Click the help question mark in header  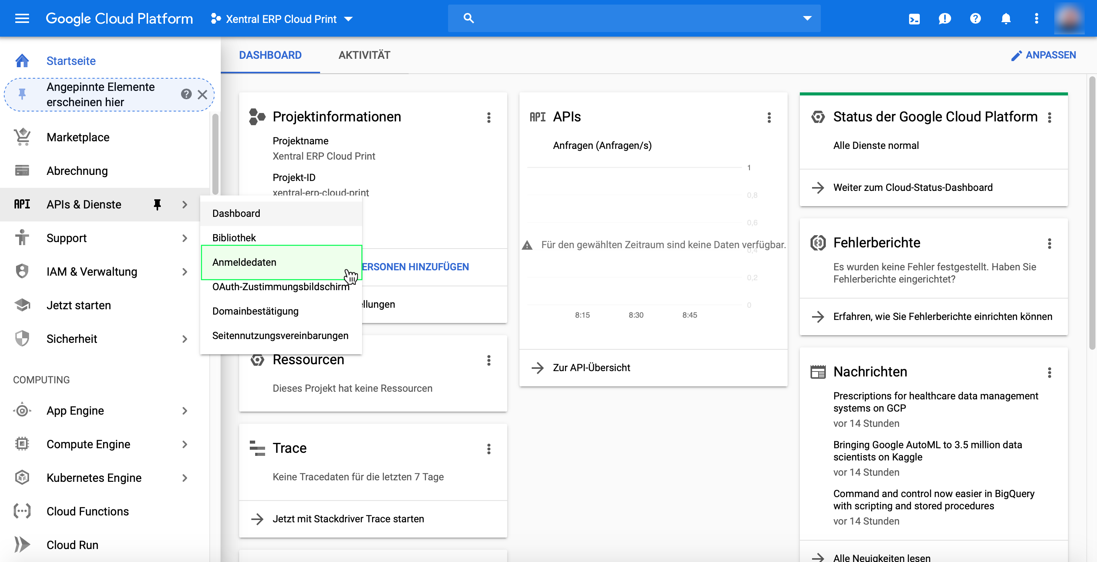point(975,18)
